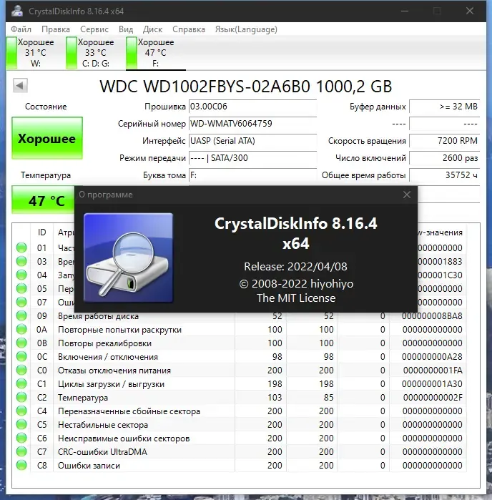Click the ID column header
492x500 pixels.
pyautogui.click(x=41, y=232)
